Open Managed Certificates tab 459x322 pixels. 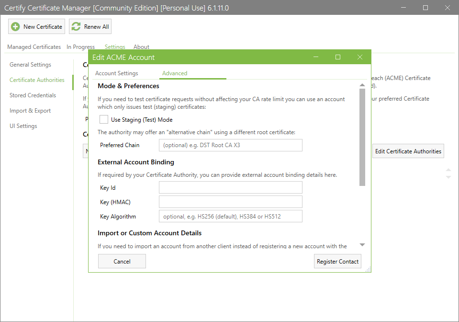click(34, 47)
